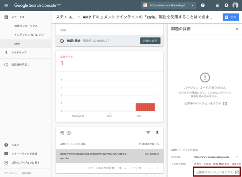Open the filter icon in examples table
Viewport: 242px width, 177px height.
(148, 132)
